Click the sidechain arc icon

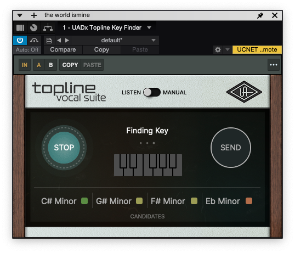coord(34,40)
